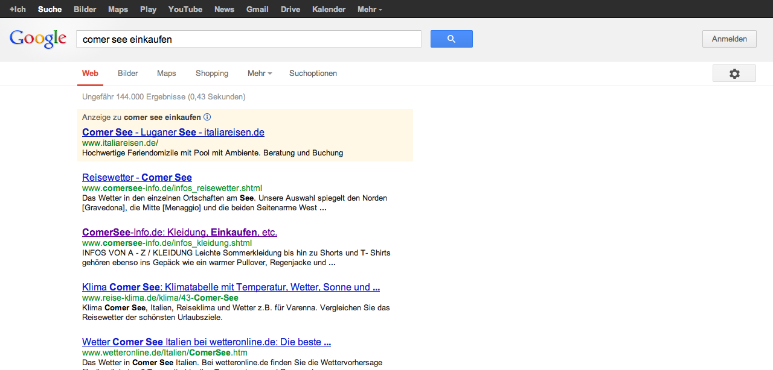
Task: Switch to the Bilder results tab
Action: click(128, 74)
